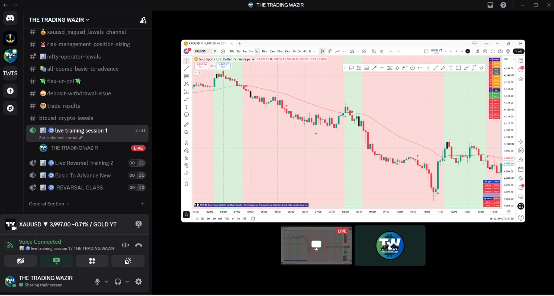The image size is (554, 296).
Task: Switch to the TWTS server
Action: (x=10, y=73)
